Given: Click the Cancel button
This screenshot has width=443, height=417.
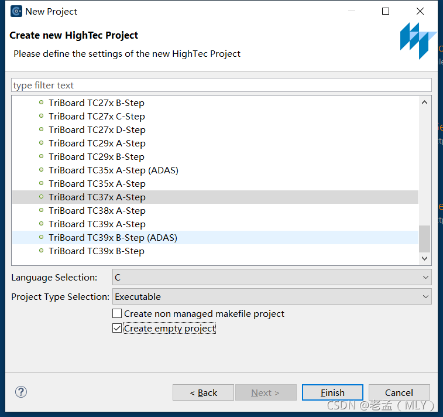Looking at the screenshot, I should [x=399, y=392].
